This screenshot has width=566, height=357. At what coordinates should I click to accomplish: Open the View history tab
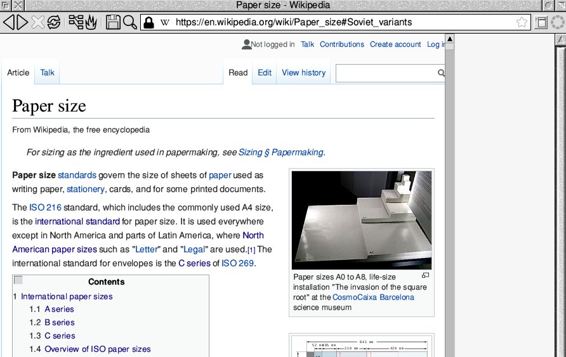coord(303,72)
